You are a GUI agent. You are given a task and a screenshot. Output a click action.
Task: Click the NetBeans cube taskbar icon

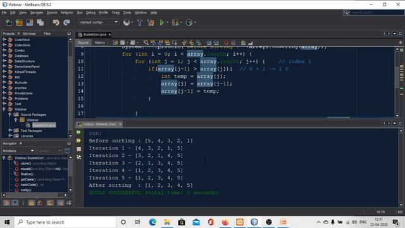pyautogui.click(x=254, y=222)
